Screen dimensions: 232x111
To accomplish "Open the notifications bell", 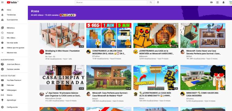I will pyautogui.click(x=223, y=2).
